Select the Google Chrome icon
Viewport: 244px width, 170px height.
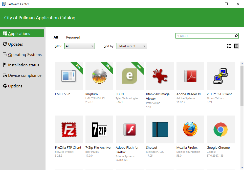tap(220, 129)
